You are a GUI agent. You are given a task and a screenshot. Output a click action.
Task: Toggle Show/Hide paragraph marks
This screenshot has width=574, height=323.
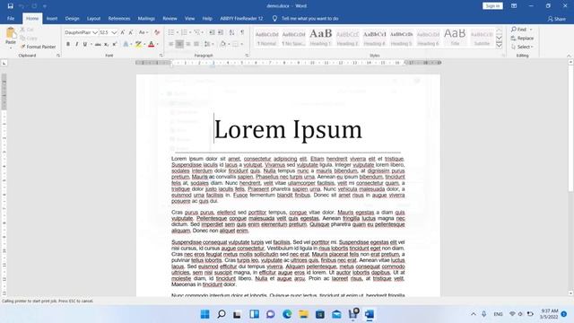[x=242, y=32]
